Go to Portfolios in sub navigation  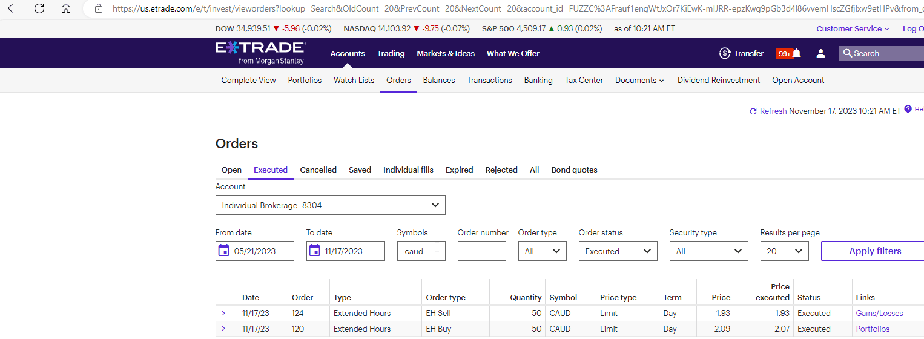tap(305, 80)
